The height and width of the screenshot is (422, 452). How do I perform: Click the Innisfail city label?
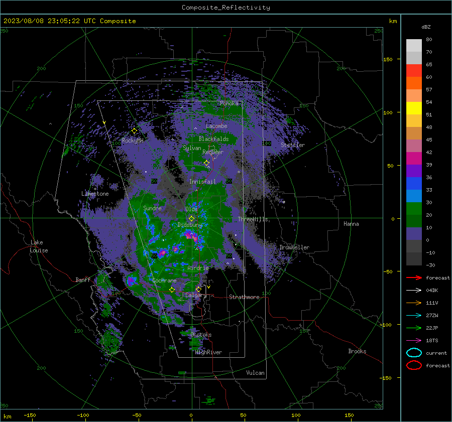coord(202,182)
